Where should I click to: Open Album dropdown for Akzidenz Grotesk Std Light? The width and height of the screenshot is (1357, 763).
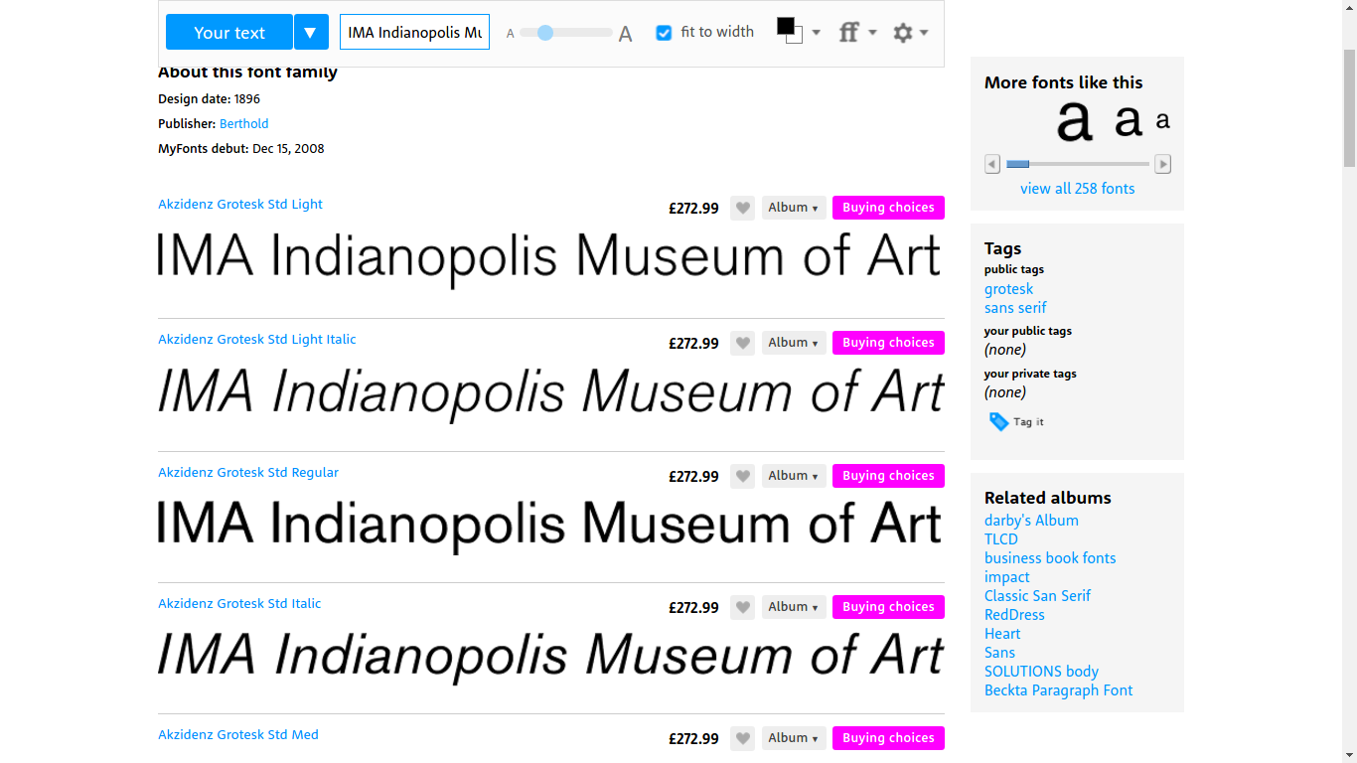[x=793, y=208]
